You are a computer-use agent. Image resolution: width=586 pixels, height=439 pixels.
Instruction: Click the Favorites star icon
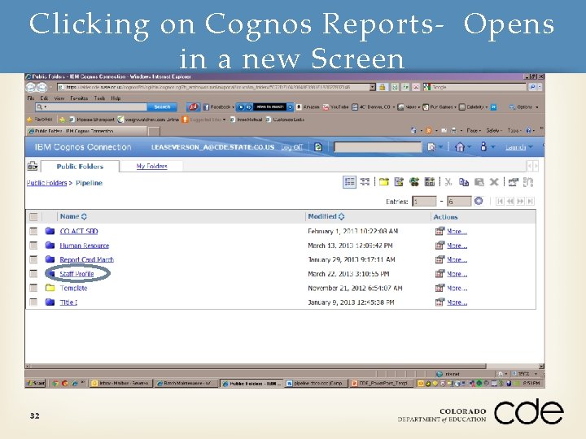click(29, 120)
